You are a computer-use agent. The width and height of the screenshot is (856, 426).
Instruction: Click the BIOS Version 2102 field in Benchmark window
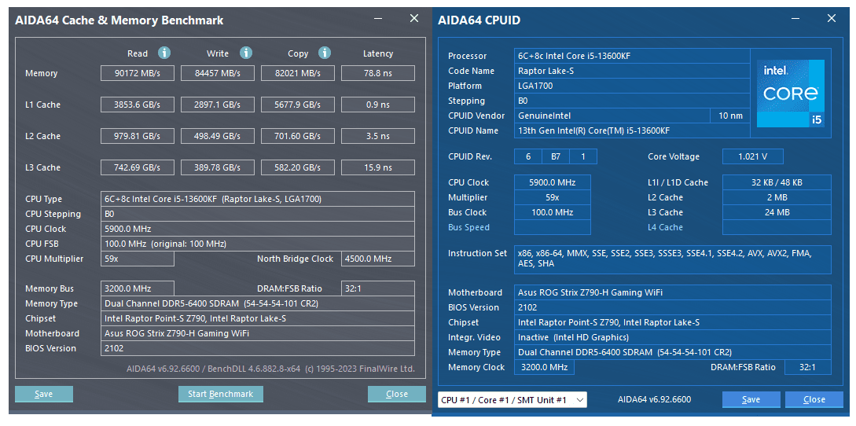(x=258, y=348)
